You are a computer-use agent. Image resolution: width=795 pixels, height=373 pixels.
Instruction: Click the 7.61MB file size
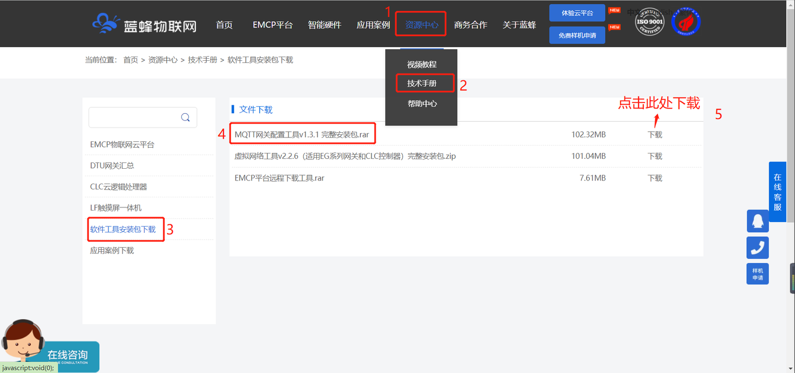tap(593, 178)
